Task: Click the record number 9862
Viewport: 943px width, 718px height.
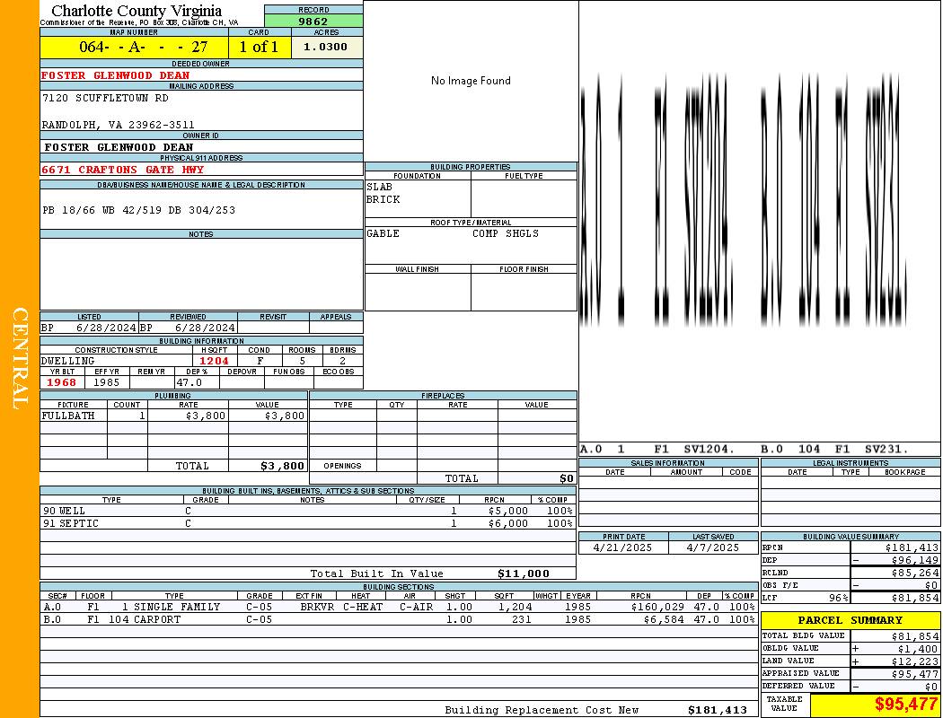Action: click(313, 21)
